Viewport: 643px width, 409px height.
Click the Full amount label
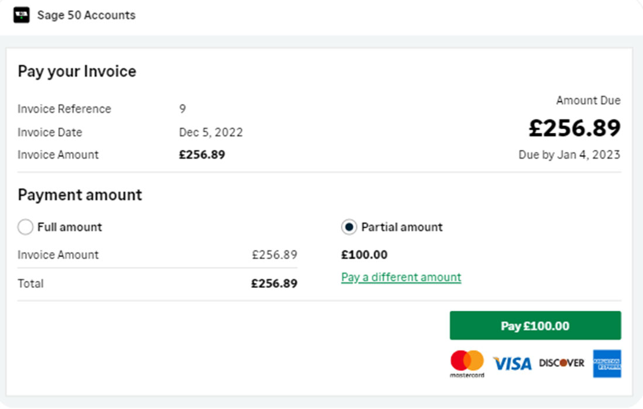pyautogui.click(x=70, y=227)
